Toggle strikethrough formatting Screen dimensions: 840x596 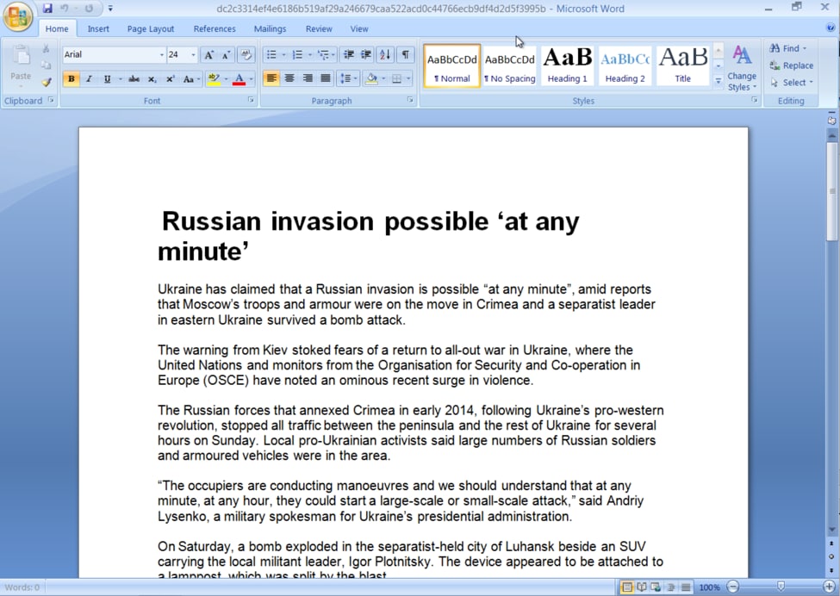pos(134,79)
